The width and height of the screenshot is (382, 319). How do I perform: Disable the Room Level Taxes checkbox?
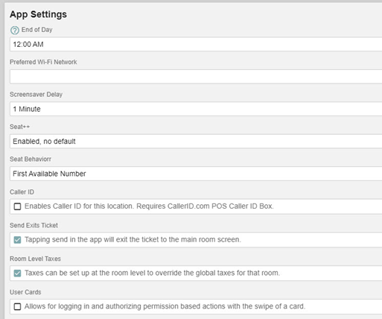coord(17,274)
